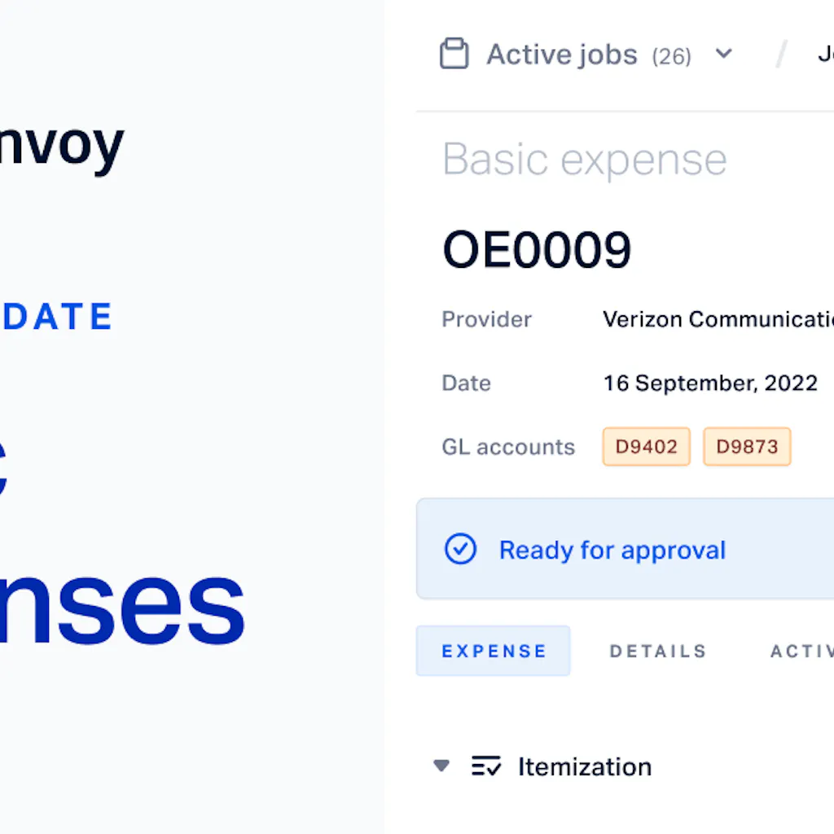Click the OE0009 expense title

click(537, 249)
